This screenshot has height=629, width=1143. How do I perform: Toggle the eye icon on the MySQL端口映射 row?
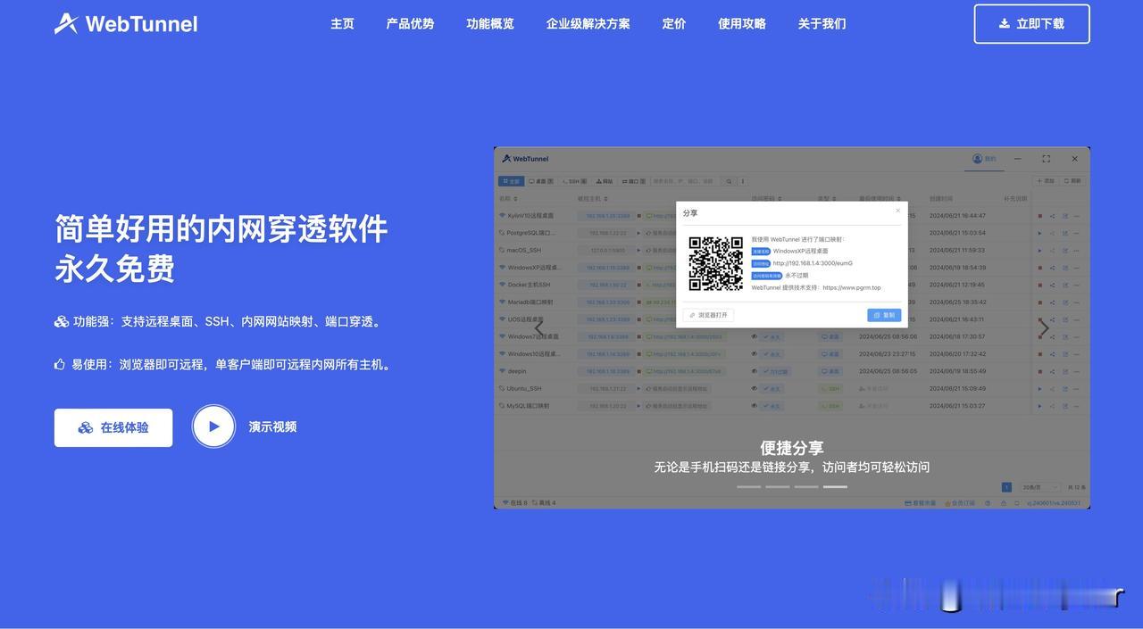754,403
